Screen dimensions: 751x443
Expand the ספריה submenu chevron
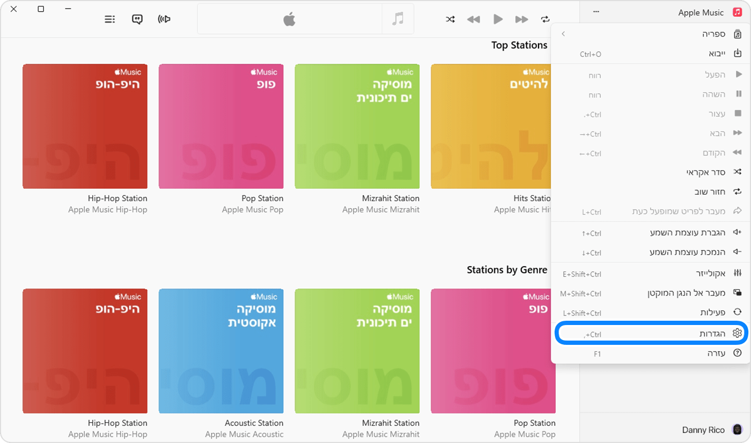click(x=563, y=34)
